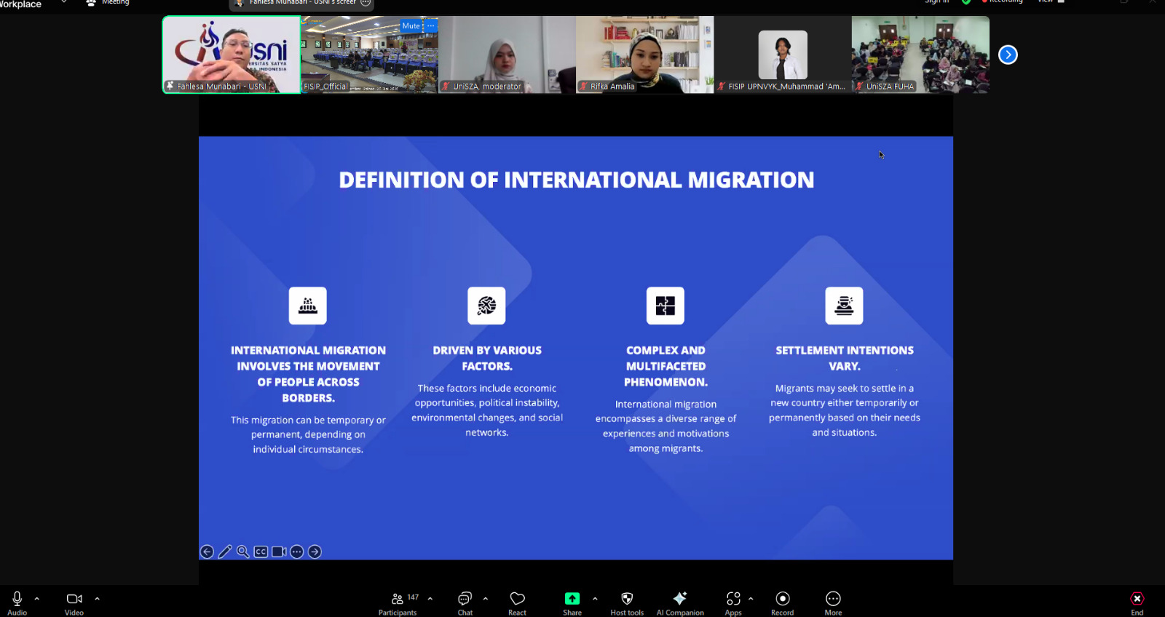Select FISIP_Official video tile
The height and width of the screenshot is (617, 1165).
[370, 55]
